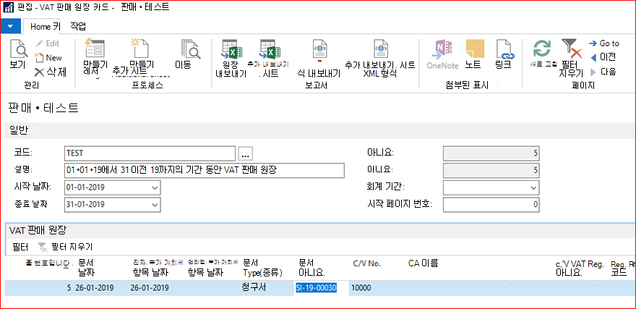Select the highlighted SI-19-00030 cell
Image resolution: width=636 pixels, height=309 pixels.
[317, 288]
